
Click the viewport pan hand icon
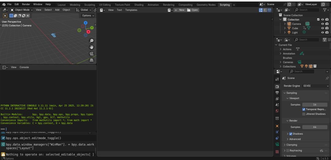[92, 47]
